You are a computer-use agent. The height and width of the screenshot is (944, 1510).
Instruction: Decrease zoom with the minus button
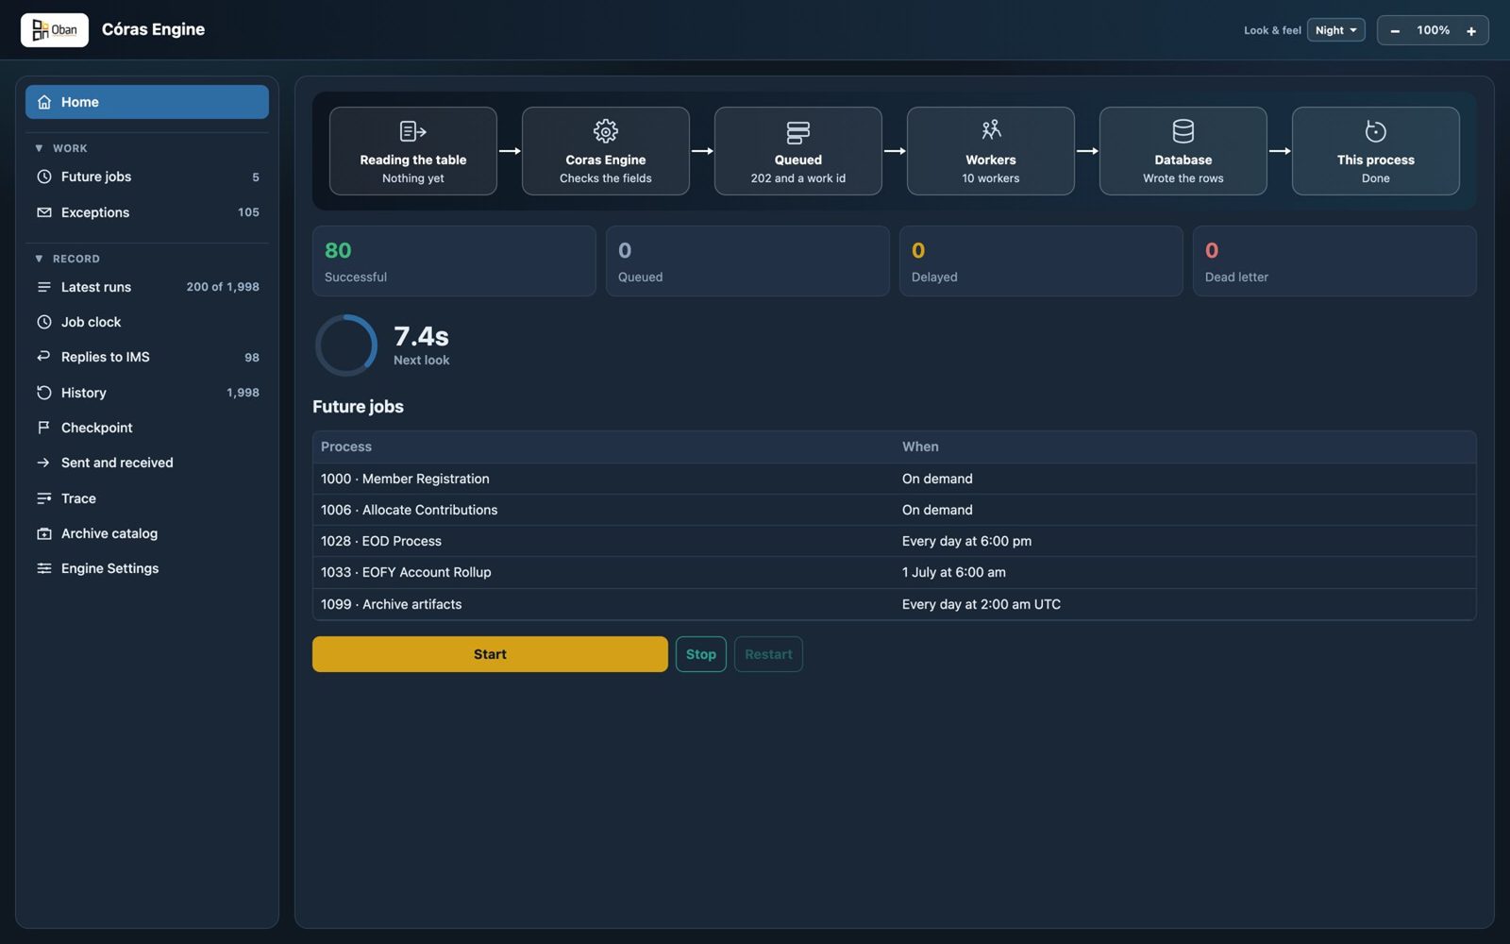click(x=1395, y=31)
